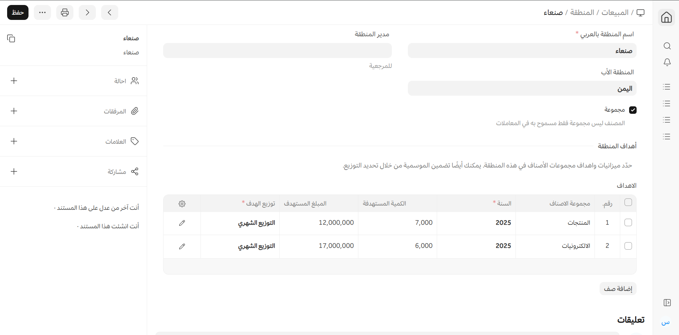679x335 pixels.
Task: Edit row 1 with pencil icon
Action: tap(182, 223)
